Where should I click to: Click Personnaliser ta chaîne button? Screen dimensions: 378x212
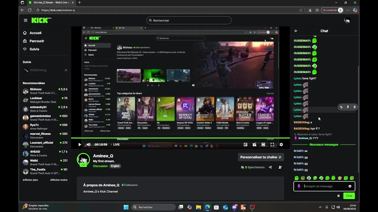pos(261,157)
